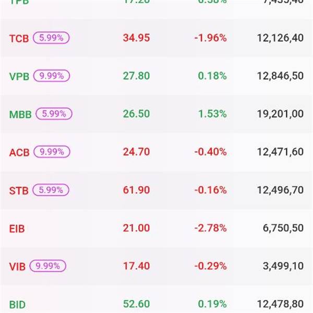Click the EIB -2.78% change value

coord(211,228)
